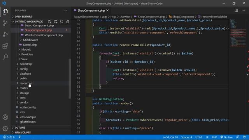
Task: Open Explorer more actions ellipsis
Action: (65, 10)
